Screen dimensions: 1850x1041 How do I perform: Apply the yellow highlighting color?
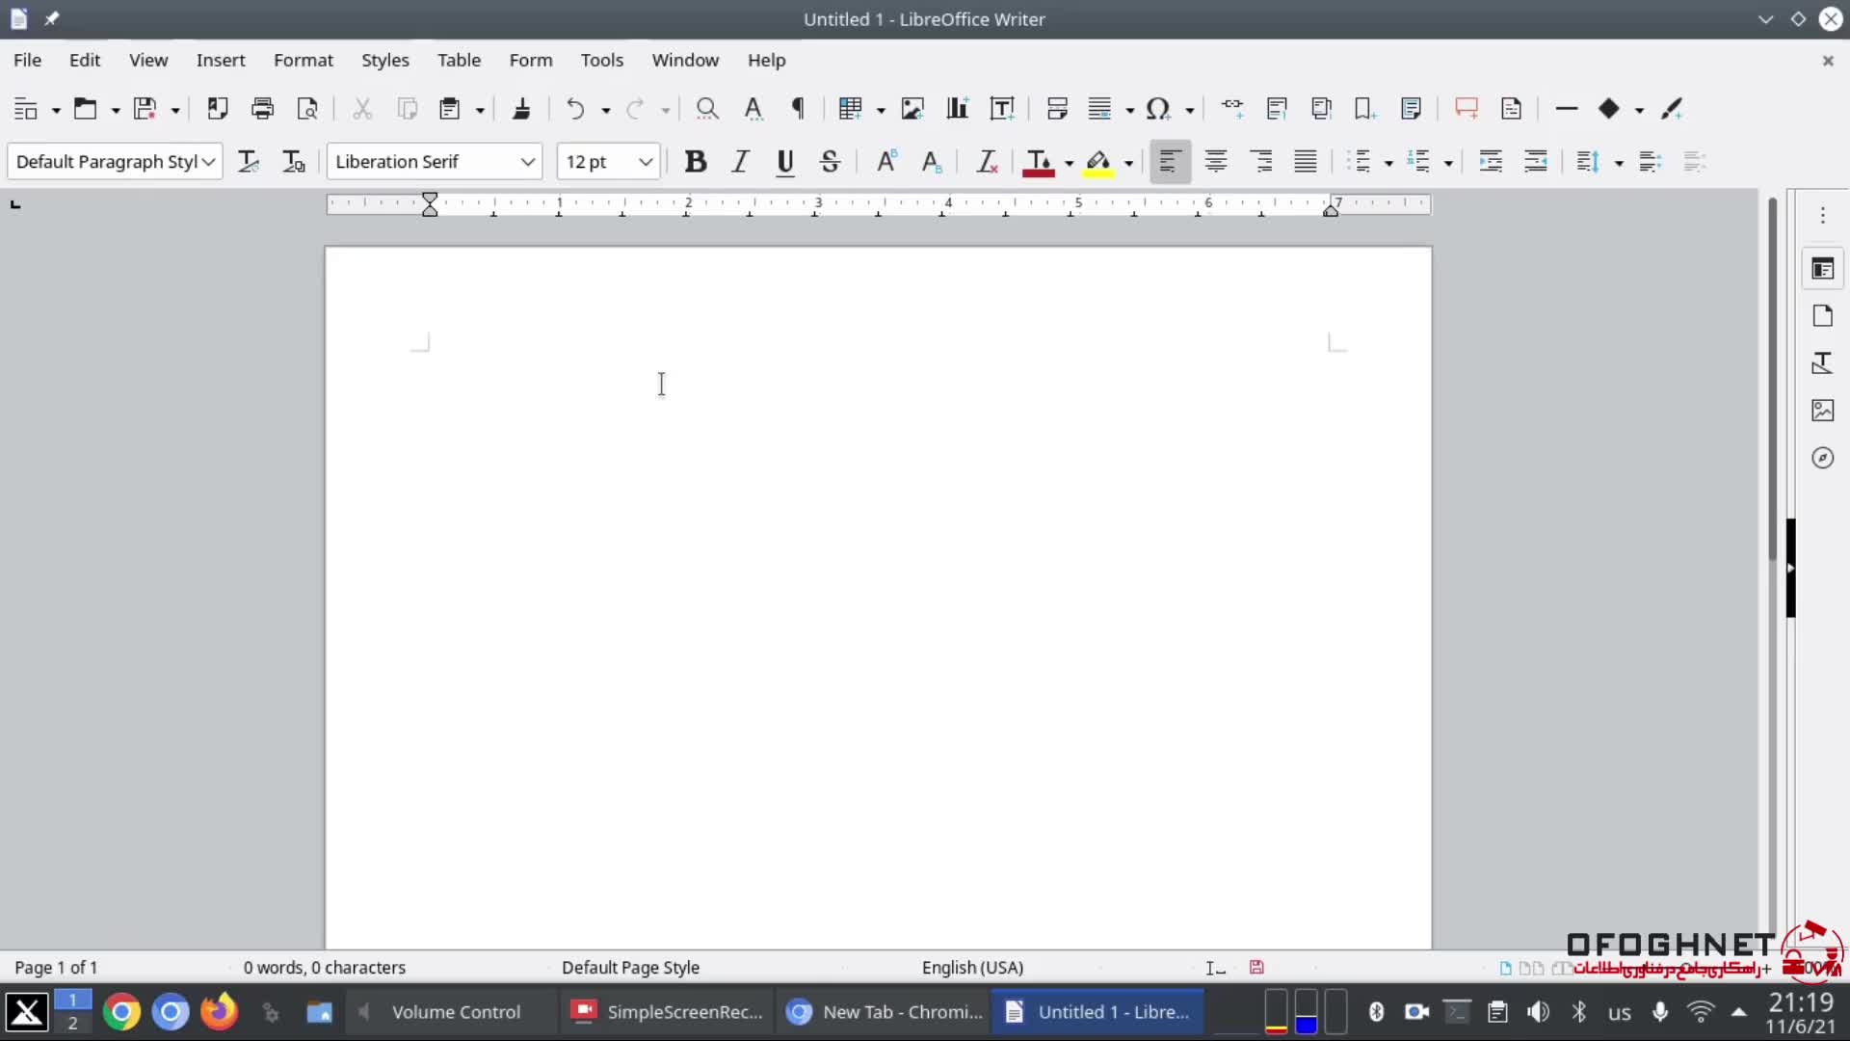pyautogui.click(x=1098, y=162)
